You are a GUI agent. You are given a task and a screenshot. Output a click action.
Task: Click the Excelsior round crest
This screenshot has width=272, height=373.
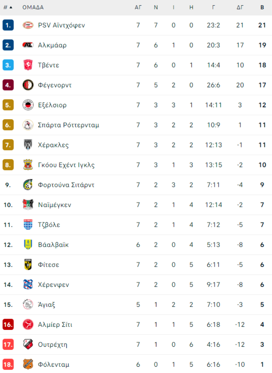pyautogui.click(x=28, y=105)
